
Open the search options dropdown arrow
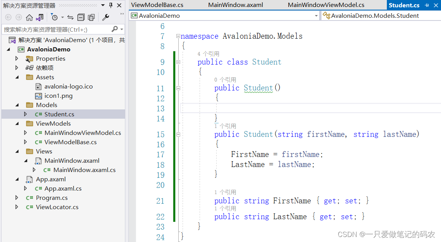122,29
